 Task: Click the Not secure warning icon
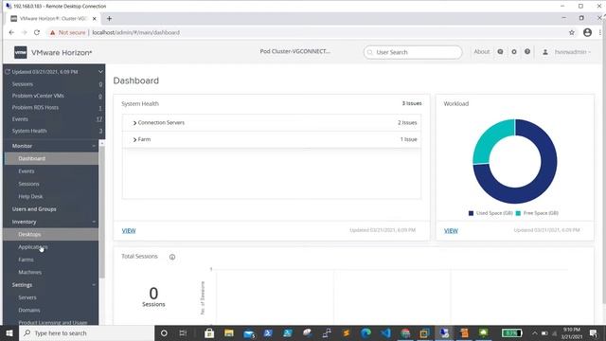(x=53, y=32)
